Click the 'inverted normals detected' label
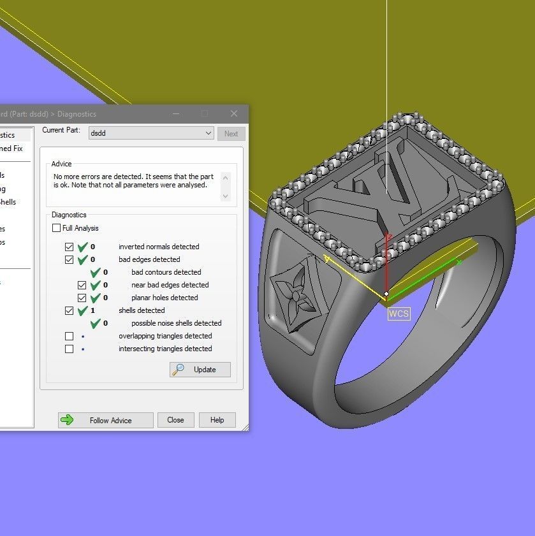This screenshot has width=535, height=536. (159, 247)
